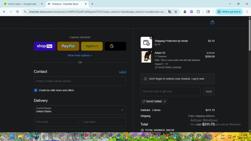
Task: Open the Log in link under Contact
Action: (x=123, y=72)
